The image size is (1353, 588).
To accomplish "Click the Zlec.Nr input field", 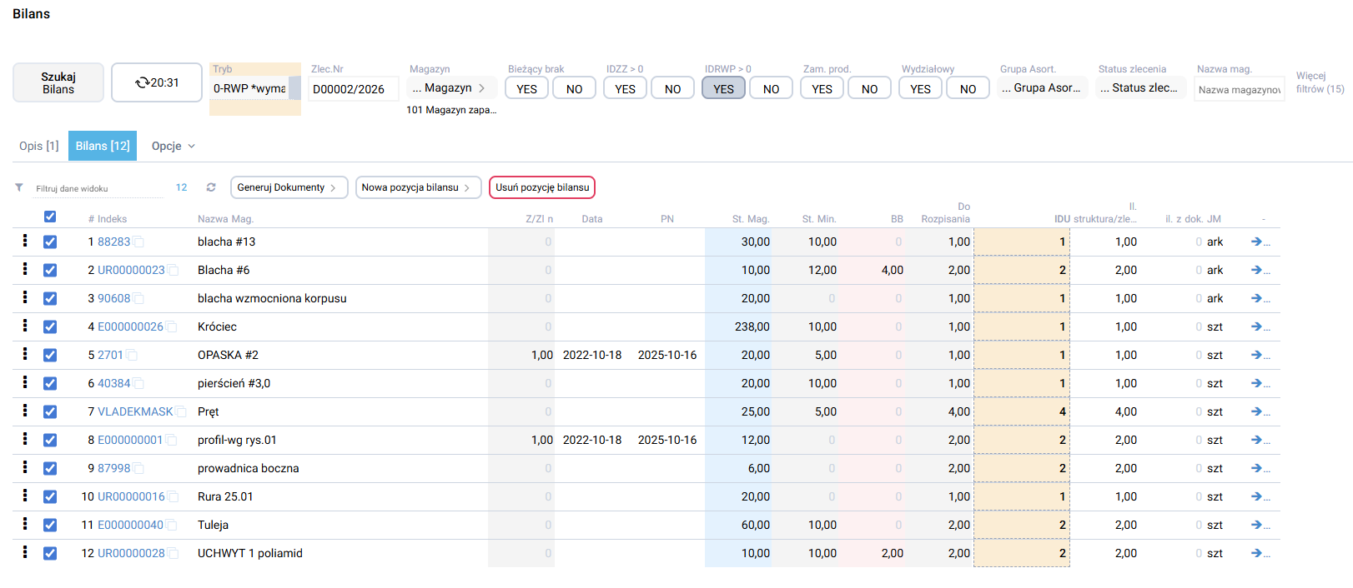I will (x=352, y=89).
